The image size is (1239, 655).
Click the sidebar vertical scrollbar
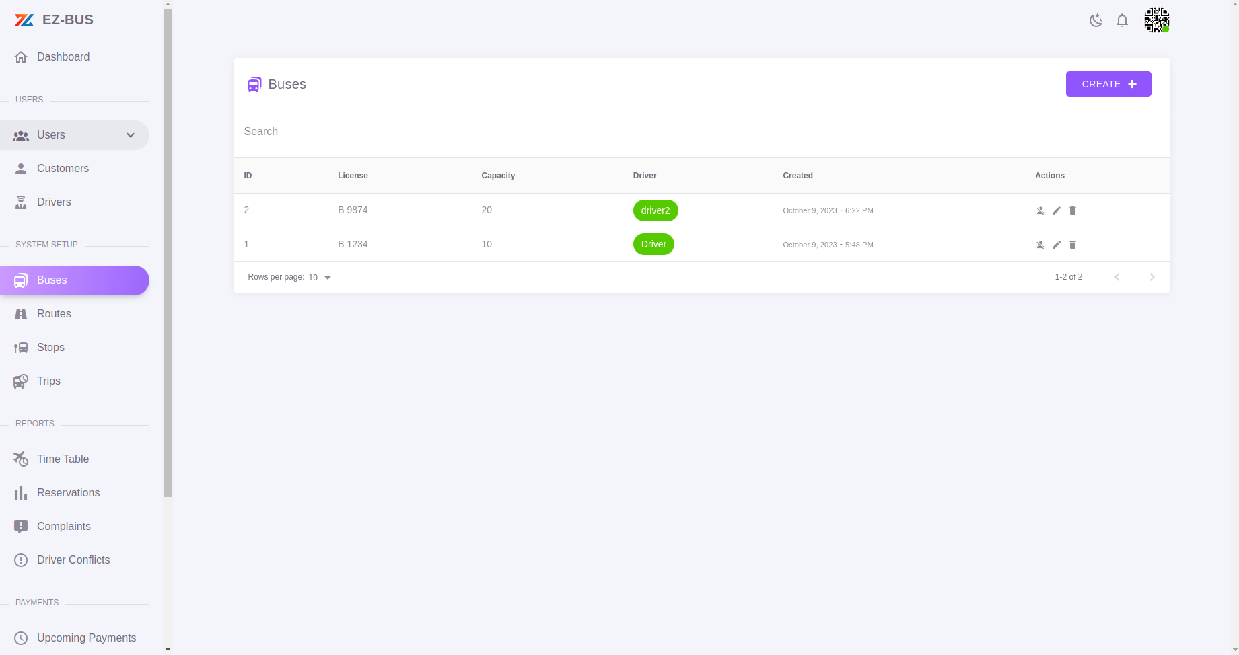click(168, 252)
